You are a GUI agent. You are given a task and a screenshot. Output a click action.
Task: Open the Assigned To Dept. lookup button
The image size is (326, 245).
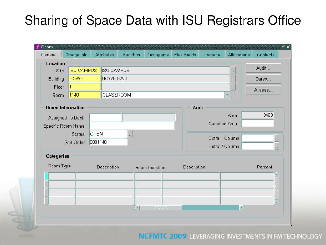tap(178, 117)
